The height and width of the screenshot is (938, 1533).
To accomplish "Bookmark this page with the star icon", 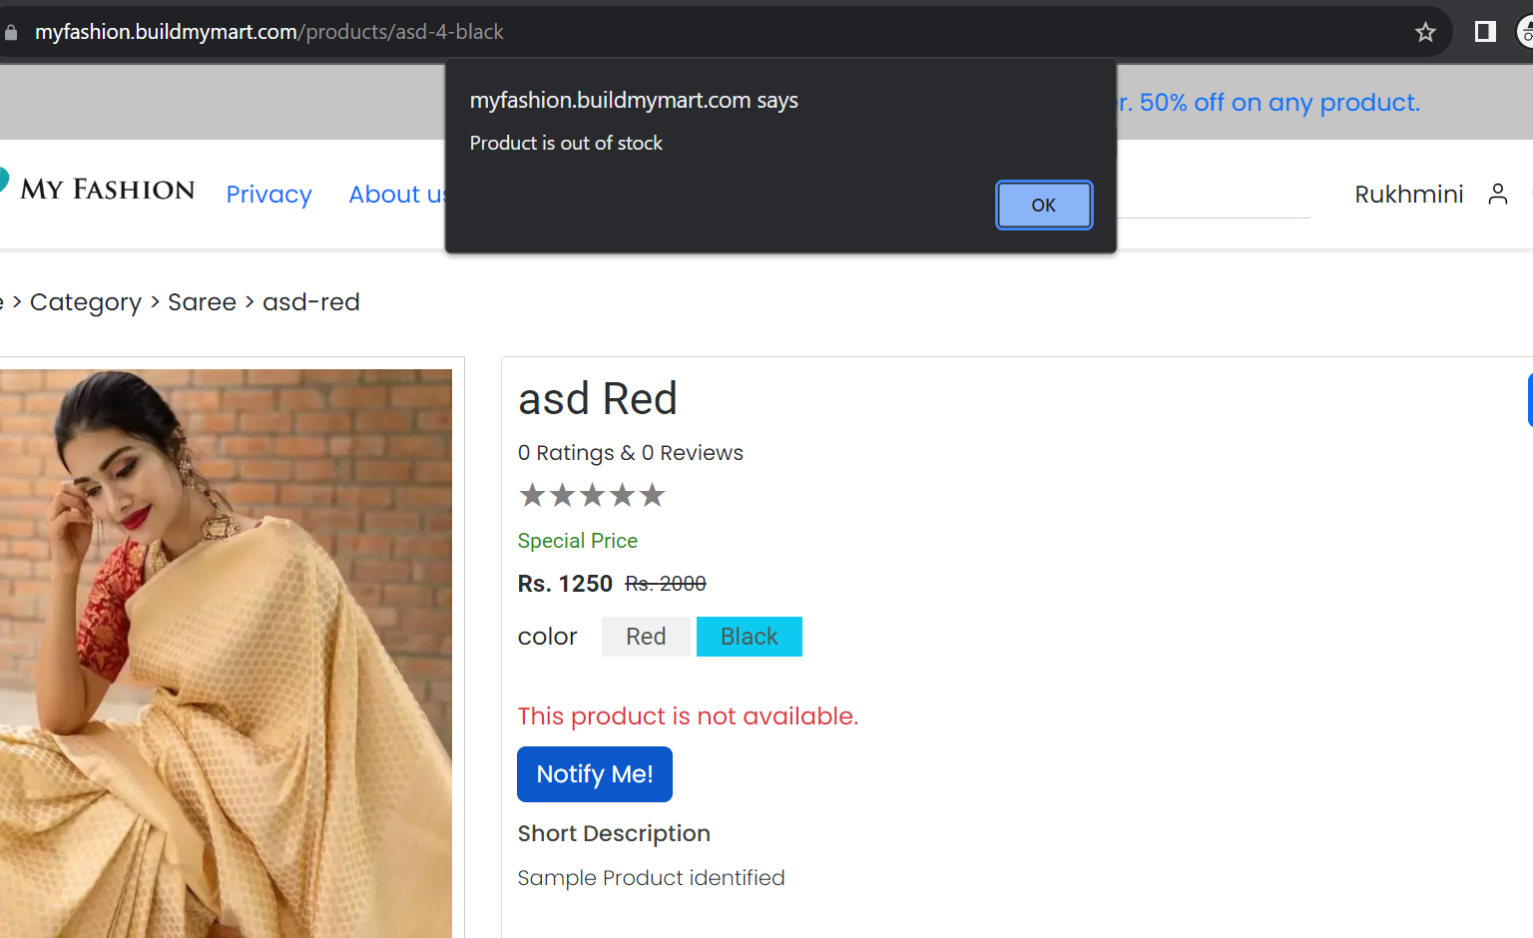I will pyautogui.click(x=1425, y=32).
